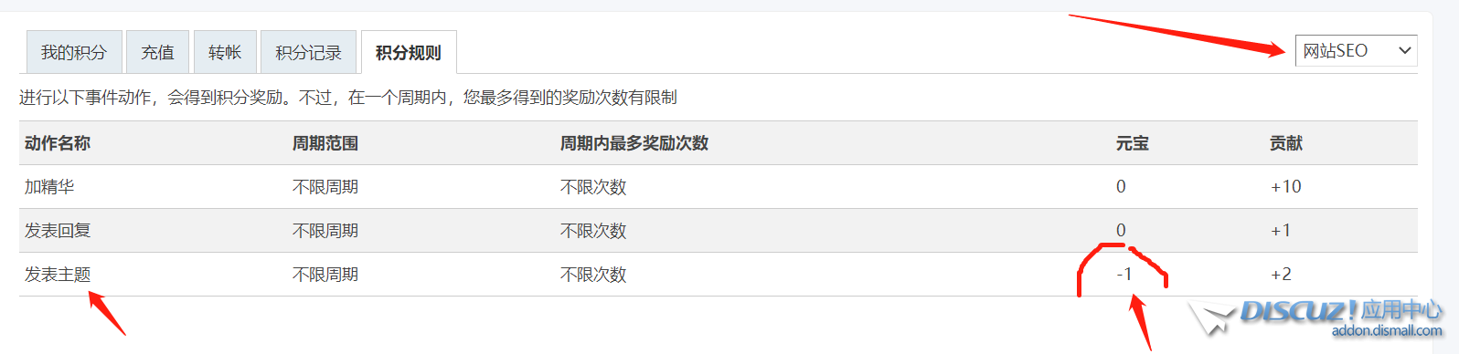Switch to the 充值 tab
Viewport: 1459px width, 354px height.
click(157, 52)
